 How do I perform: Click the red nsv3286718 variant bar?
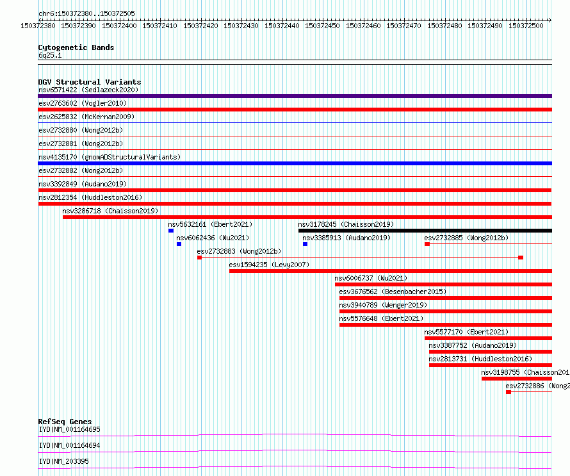[307, 217]
